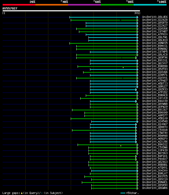Select label UniRef100_C5XDW6
The width and height of the screenshot is (169, 195).
click(155, 147)
